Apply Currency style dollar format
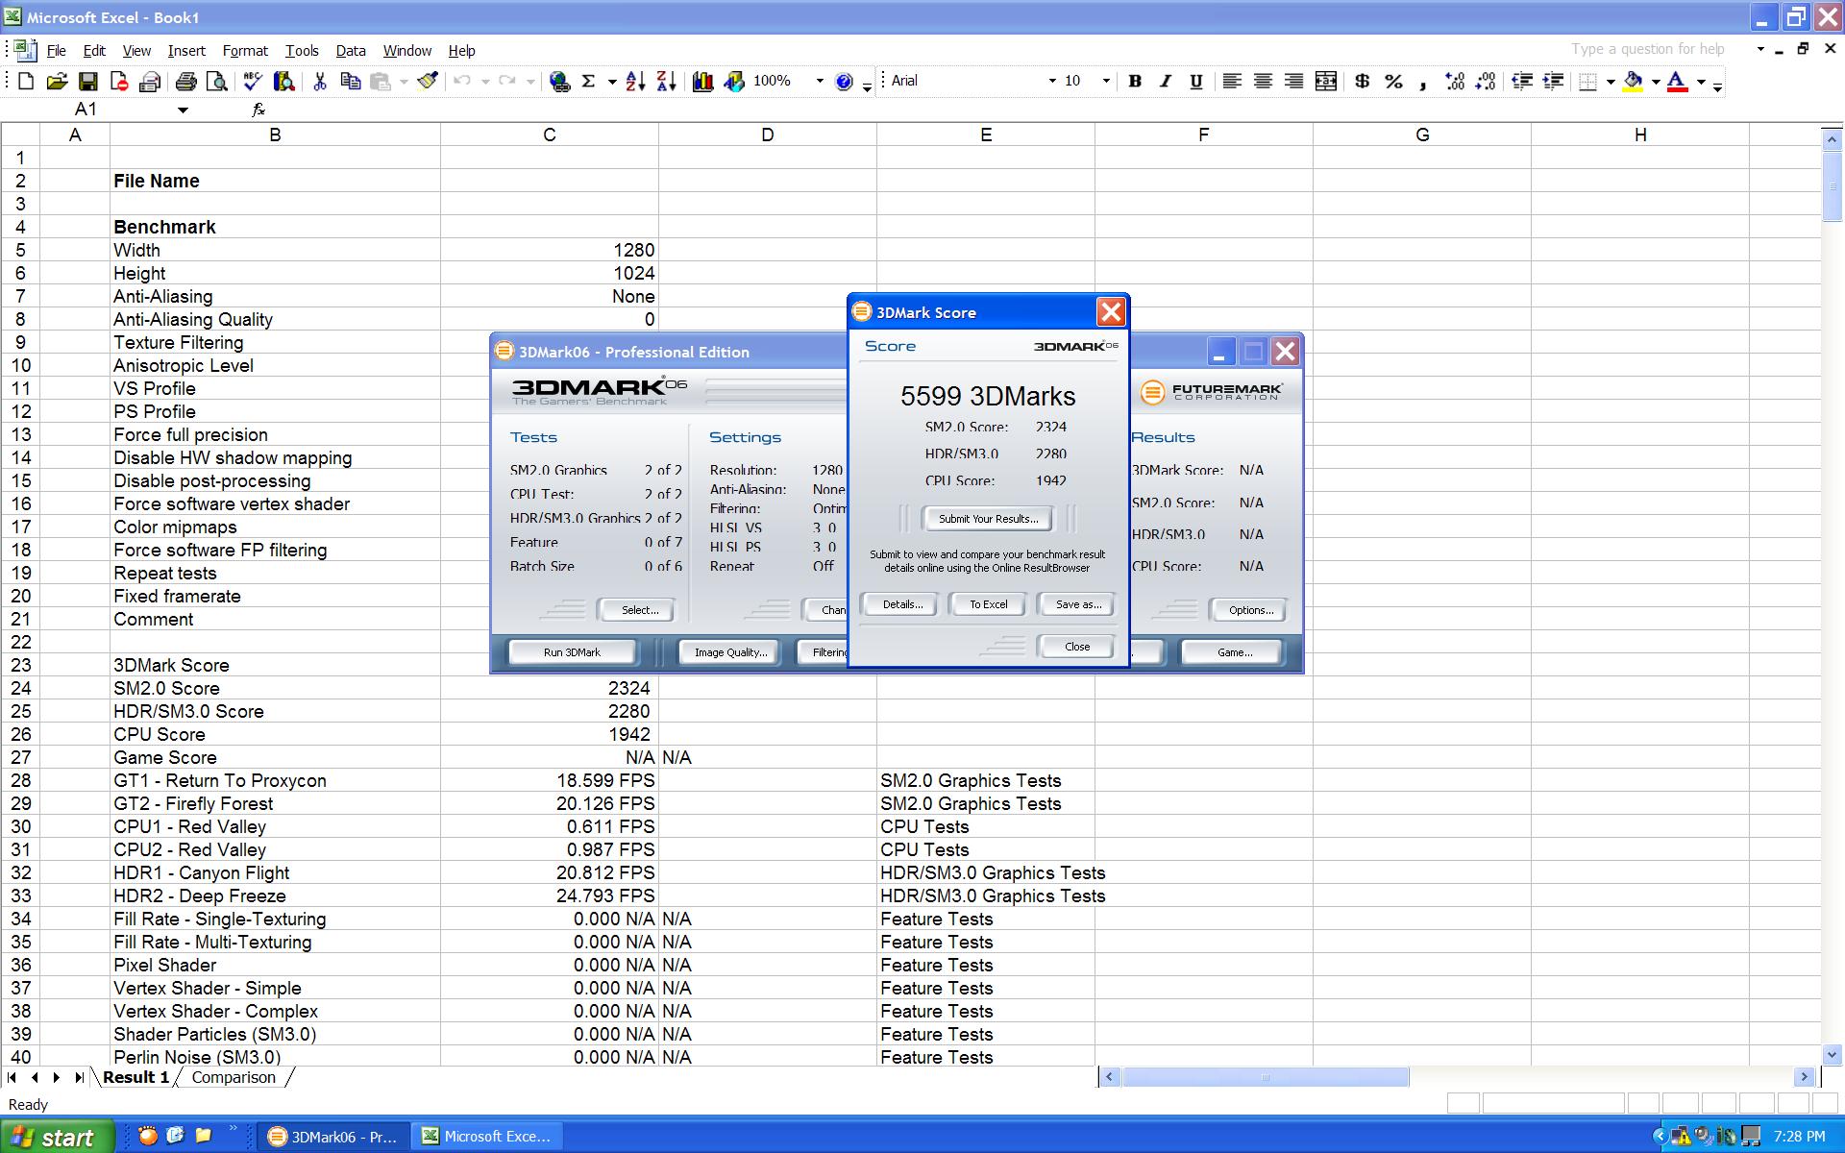 point(1363,82)
